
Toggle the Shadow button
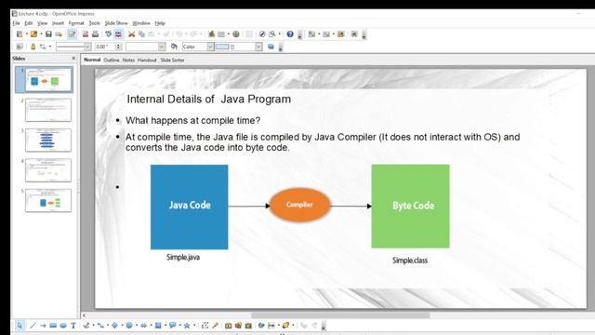(271, 47)
